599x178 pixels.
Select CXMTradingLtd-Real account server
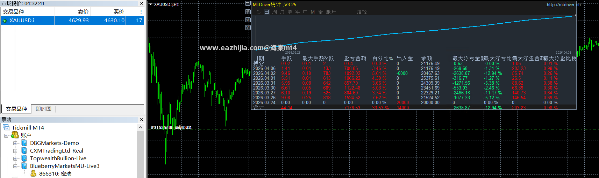pos(57,150)
